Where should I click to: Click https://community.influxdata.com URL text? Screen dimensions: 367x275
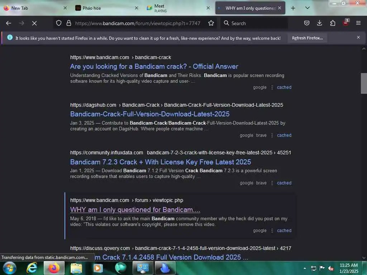106,153
